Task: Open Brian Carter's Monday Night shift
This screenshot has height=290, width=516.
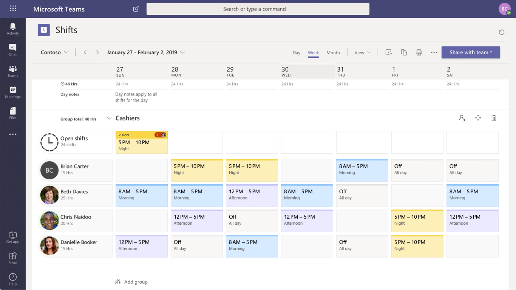Action: (197, 170)
